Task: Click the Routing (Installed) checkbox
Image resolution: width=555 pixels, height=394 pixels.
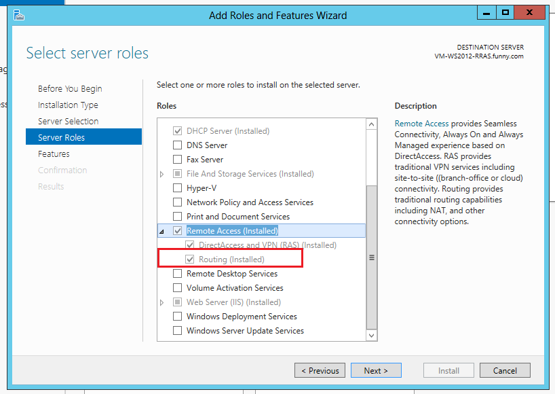Action: (190, 259)
